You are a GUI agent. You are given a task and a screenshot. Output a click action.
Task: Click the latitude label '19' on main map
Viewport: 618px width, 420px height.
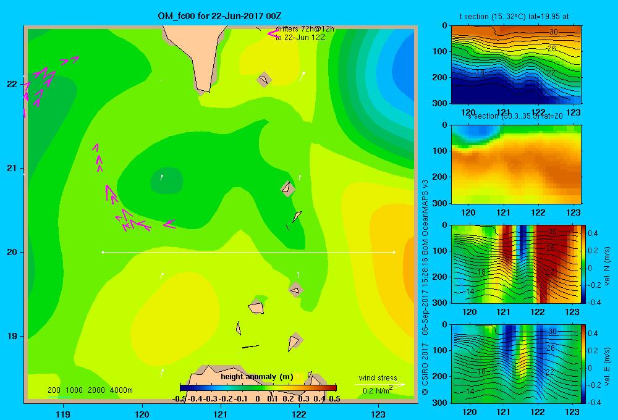pos(12,336)
